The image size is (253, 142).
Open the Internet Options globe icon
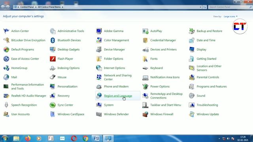[x=99, y=68]
